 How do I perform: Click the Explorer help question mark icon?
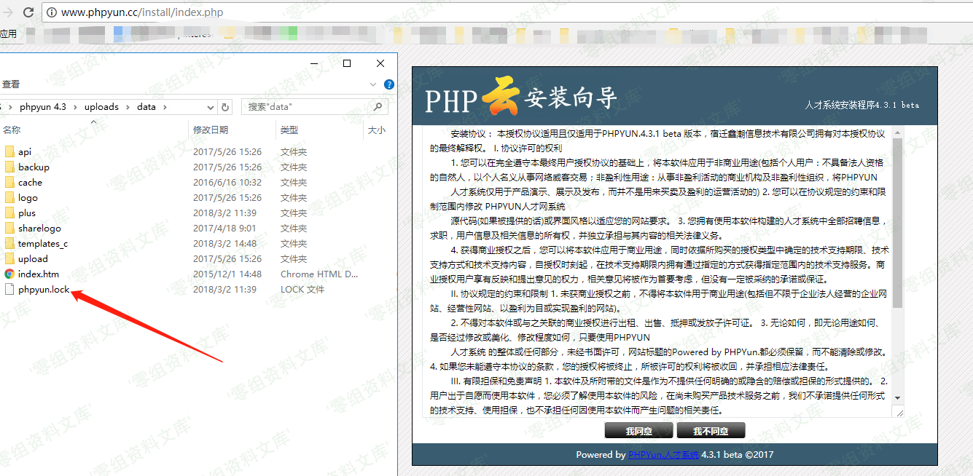point(389,84)
